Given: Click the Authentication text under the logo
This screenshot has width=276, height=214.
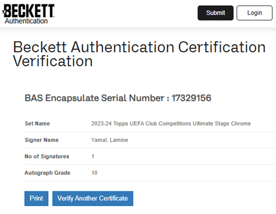Looking at the screenshot, I should coord(26,21).
